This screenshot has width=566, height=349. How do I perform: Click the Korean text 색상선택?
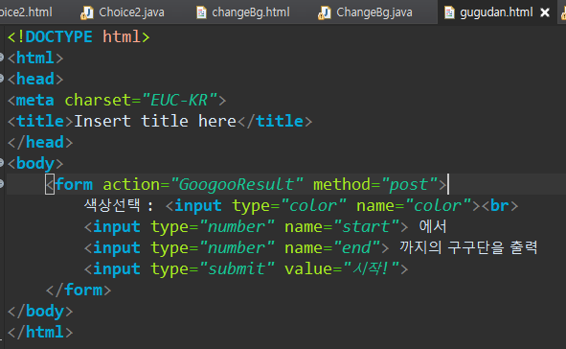(112, 205)
